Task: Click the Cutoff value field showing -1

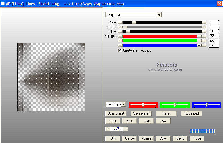Action: pos(214,27)
